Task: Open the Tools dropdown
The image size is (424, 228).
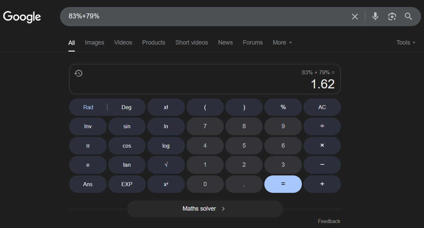Action: pos(406,43)
